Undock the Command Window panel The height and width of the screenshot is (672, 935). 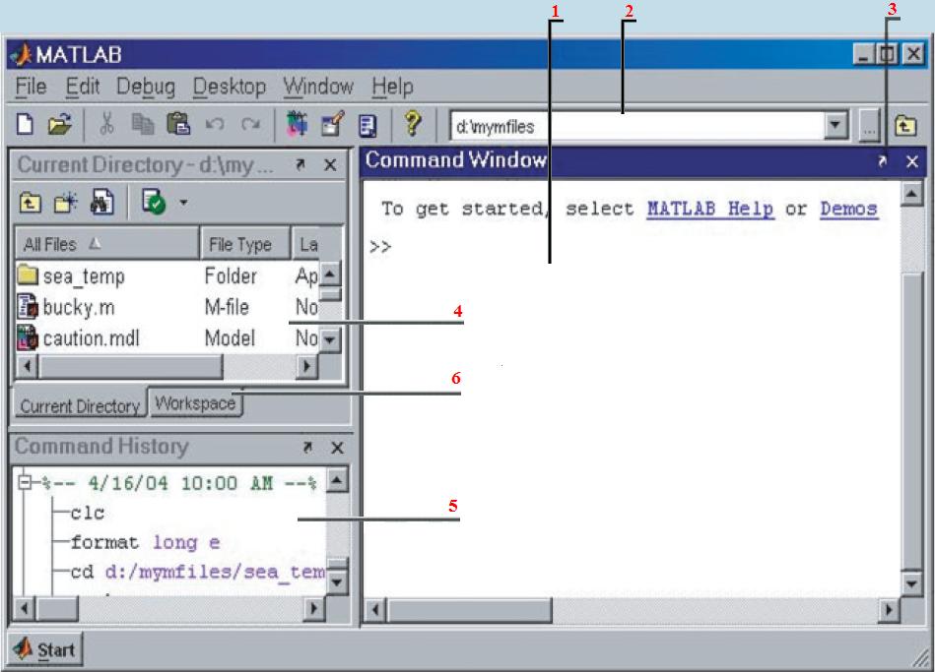pos(882,161)
